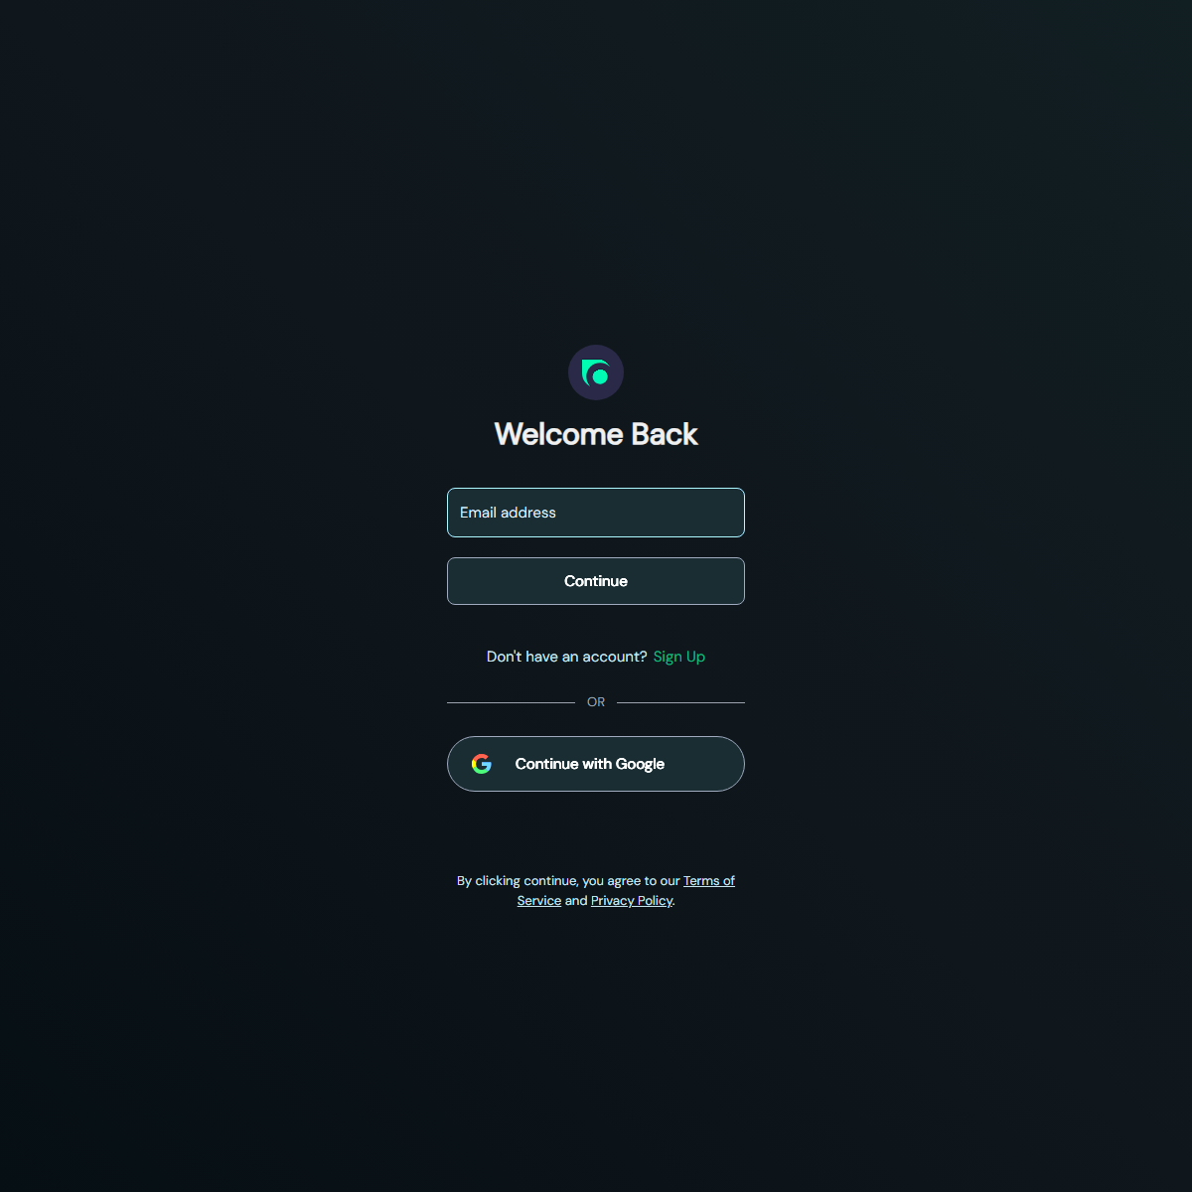
Task: Click the Google G logo icon
Action: point(482,764)
